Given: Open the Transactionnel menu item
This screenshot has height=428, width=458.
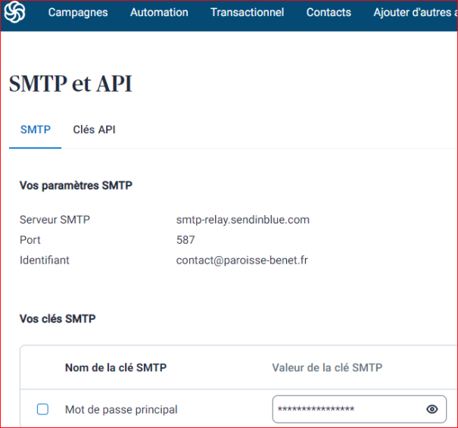Looking at the screenshot, I should [248, 13].
